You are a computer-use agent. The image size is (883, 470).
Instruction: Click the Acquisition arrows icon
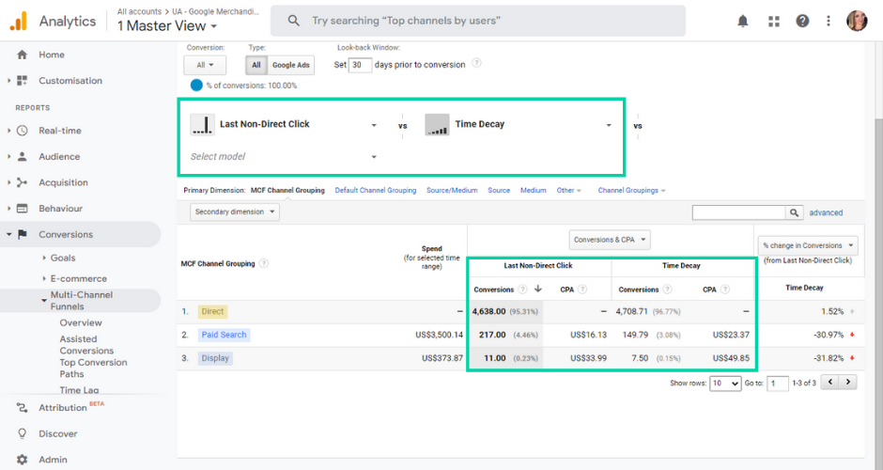pos(22,182)
